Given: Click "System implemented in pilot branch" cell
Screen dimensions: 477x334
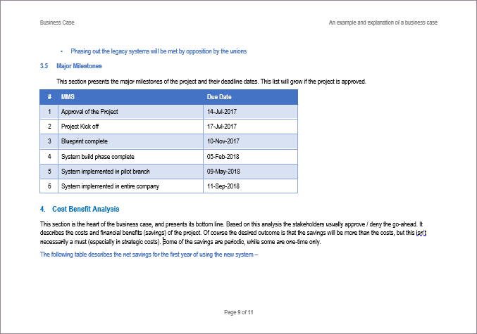Looking at the screenshot, I should click(x=105, y=171).
